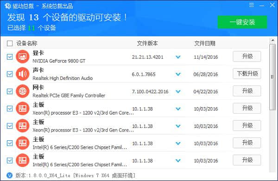Click the green 一键安装 button
The height and width of the screenshot is (181, 278).
[x=242, y=22]
